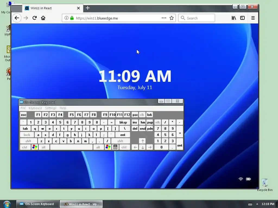Click the F12 function key

127,115
